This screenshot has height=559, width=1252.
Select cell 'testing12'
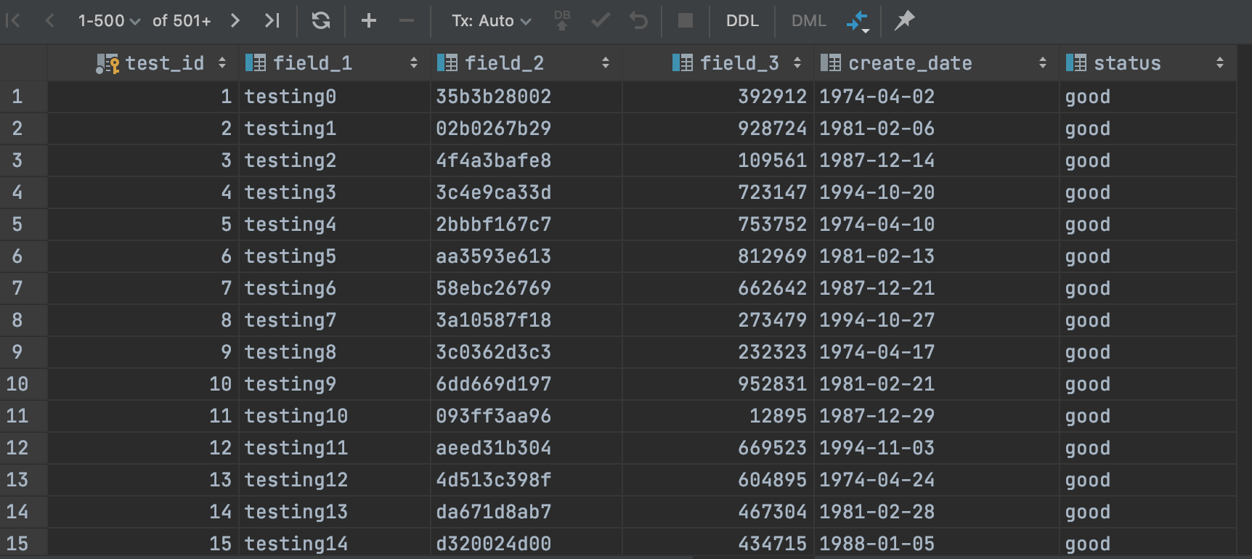[335, 480]
